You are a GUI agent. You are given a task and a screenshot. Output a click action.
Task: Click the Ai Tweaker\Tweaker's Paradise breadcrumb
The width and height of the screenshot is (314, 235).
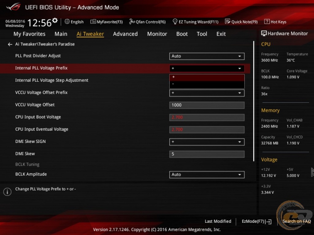(45, 44)
